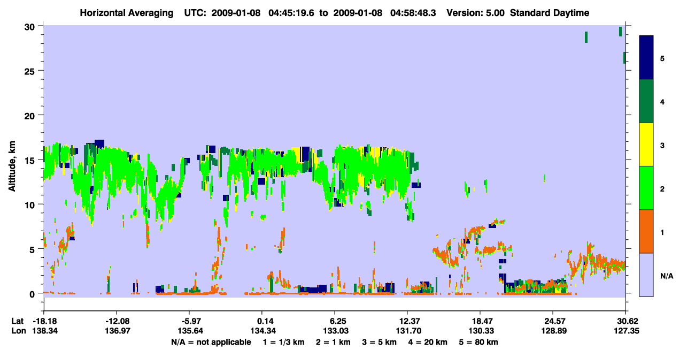The height and width of the screenshot is (357, 695).
Task: Select the yellow colorbar segment labeled 3
Action: 646,145
